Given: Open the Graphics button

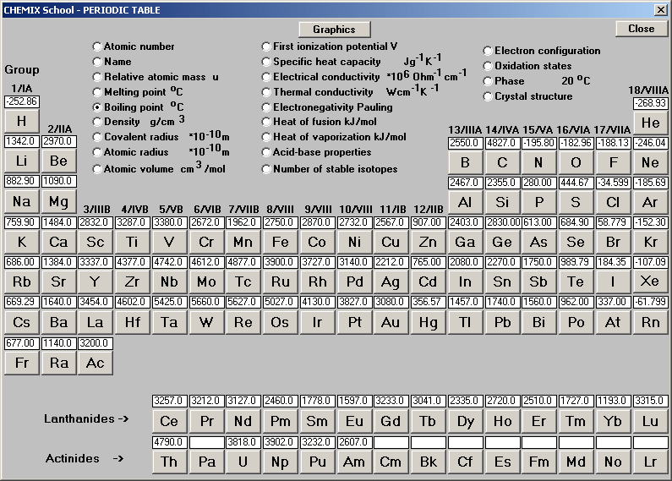Looking at the screenshot, I should (x=334, y=29).
